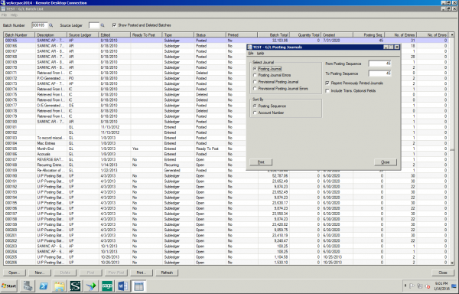Select batch row 000177 O/E Generated
Screen dimensions: 459x294
pos(226,106)
